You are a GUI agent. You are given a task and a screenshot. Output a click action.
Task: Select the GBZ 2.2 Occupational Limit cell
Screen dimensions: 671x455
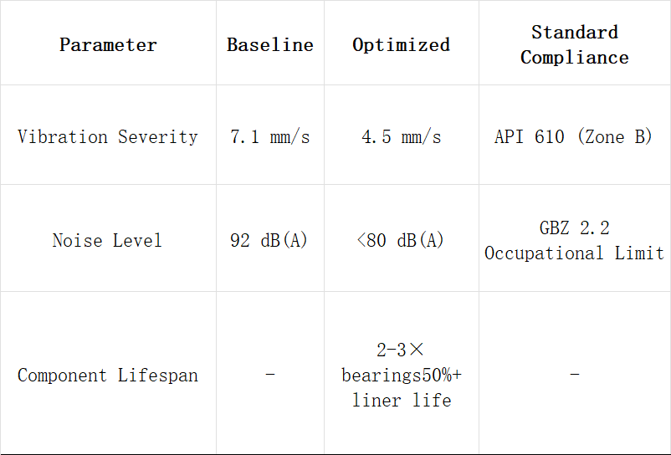(x=575, y=238)
